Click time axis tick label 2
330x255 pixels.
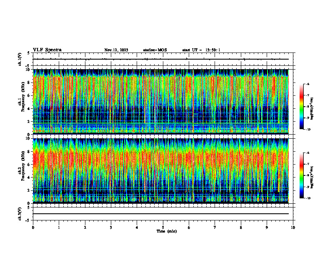(85, 227)
